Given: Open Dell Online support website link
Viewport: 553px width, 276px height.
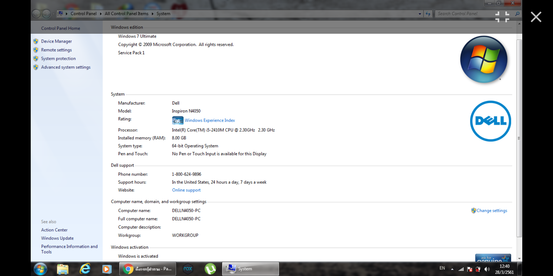Looking at the screenshot, I should (186, 190).
